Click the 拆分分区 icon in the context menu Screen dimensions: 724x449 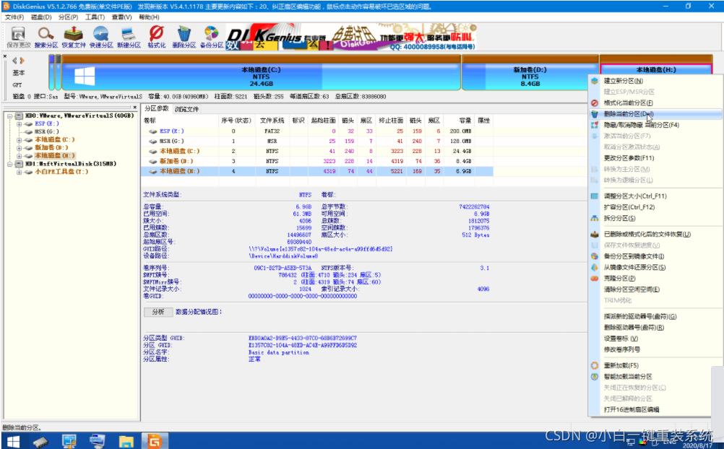[595, 218]
